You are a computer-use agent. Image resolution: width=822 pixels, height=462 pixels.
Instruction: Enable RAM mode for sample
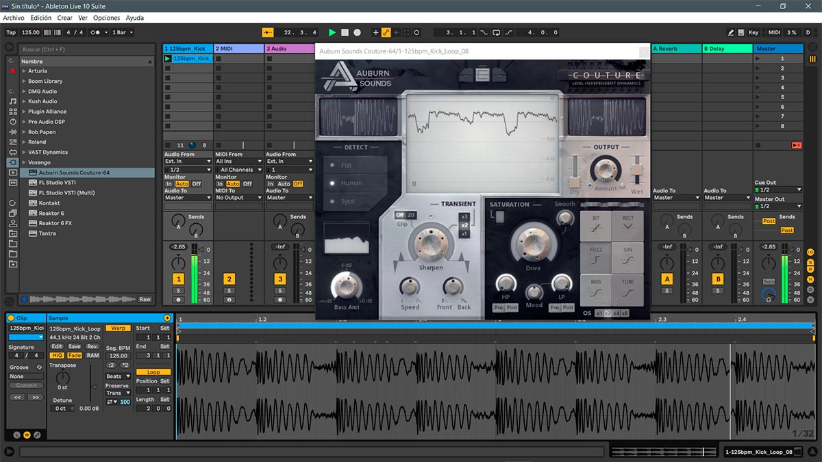pyautogui.click(x=92, y=355)
